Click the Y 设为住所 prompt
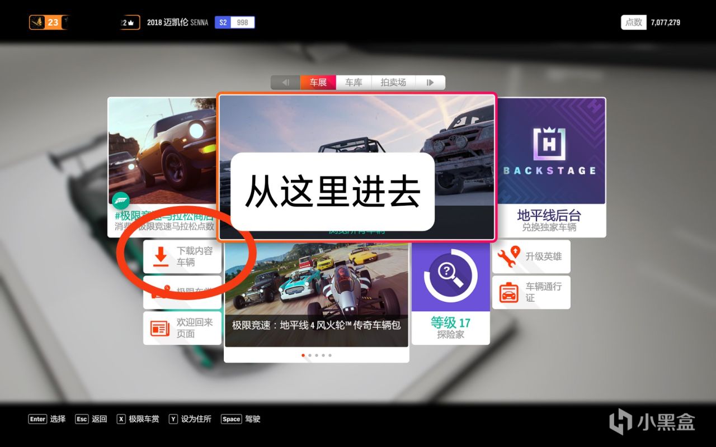Screen dimensions: 716x447 point(190,419)
